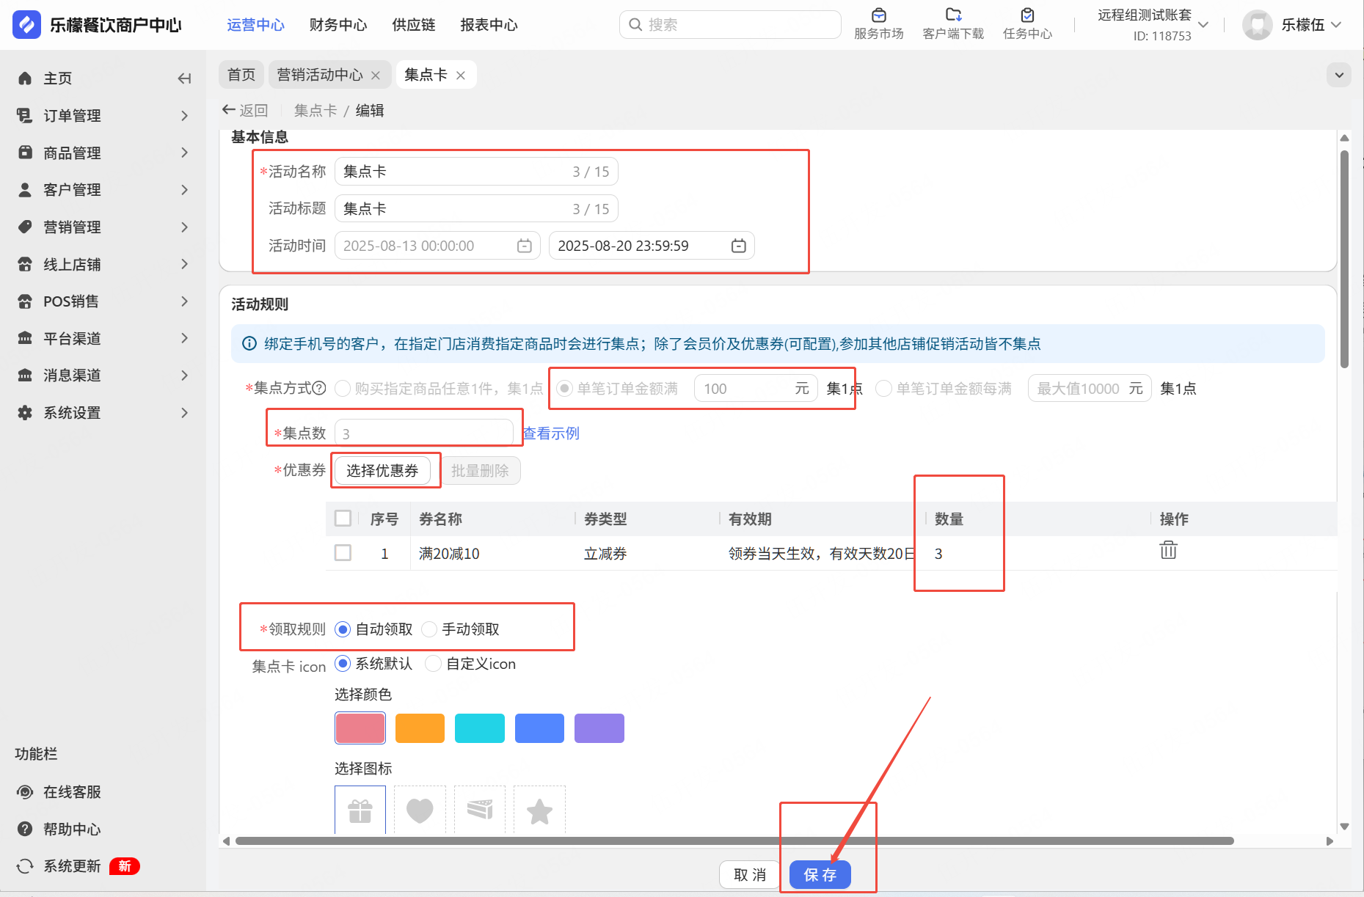Expand the 商品管理 menu chevron
The width and height of the screenshot is (1364, 897).
coord(185,153)
